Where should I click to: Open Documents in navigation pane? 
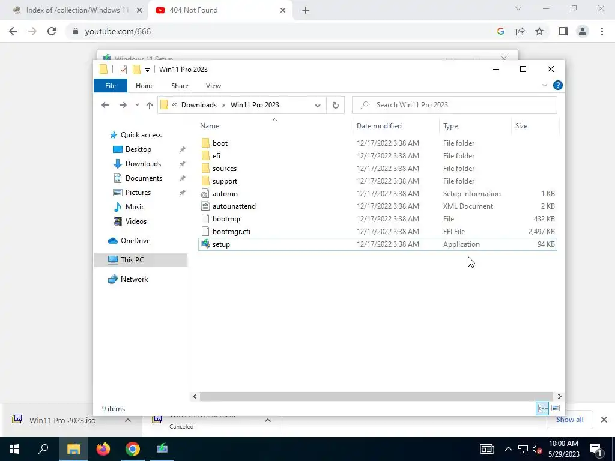click(x=144, y=178)
